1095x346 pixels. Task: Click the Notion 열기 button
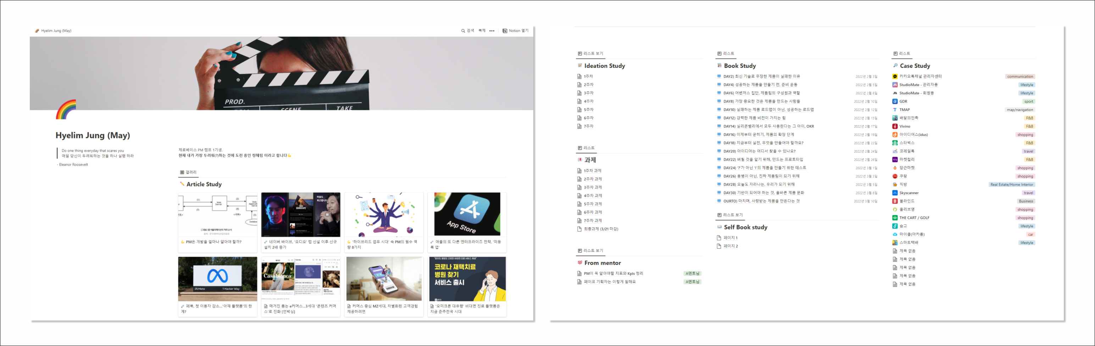[x=515, y=30]
